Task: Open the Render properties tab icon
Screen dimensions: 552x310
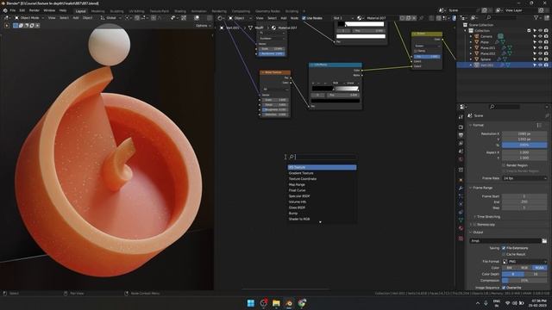Action: click(x=461, y=127)
